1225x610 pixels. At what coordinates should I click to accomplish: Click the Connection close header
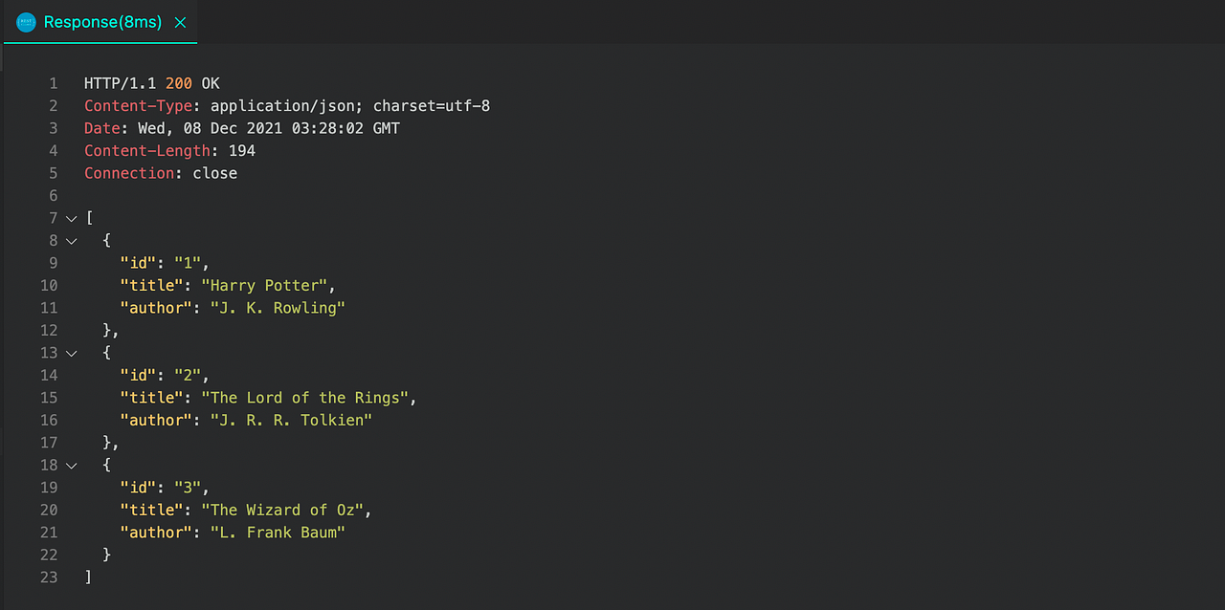point(160,172)
